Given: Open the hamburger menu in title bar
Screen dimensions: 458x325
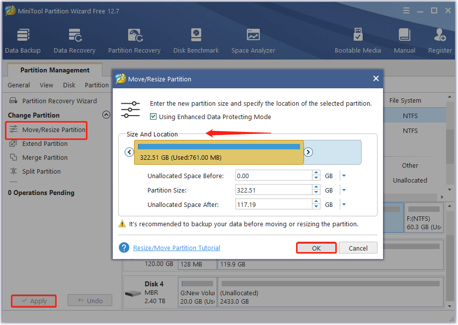Looking at the screenshot, I should [x=406, y=11].
